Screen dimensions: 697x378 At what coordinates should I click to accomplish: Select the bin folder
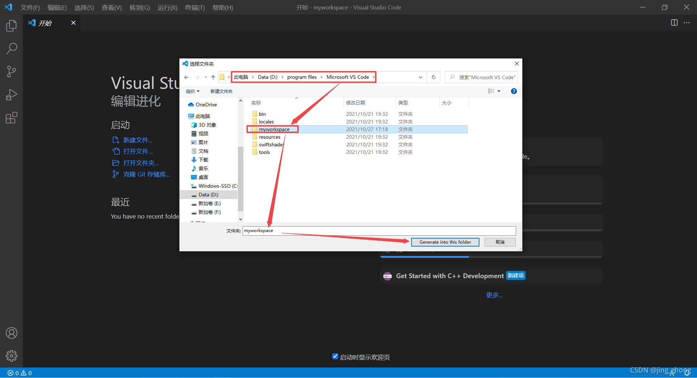point(262,114)
